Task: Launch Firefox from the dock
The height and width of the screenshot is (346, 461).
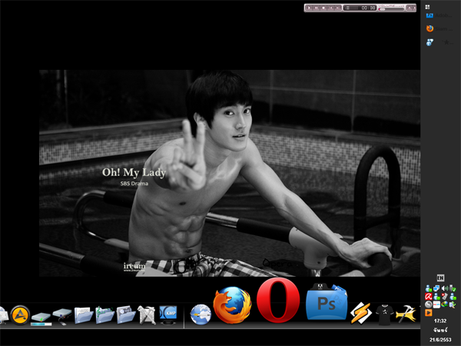Action: pyautogui.click(x=232, y=305)
